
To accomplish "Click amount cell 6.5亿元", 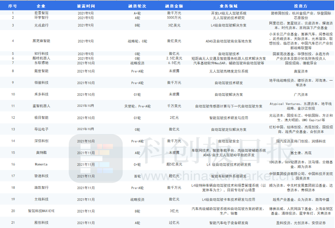I will 174,63.
